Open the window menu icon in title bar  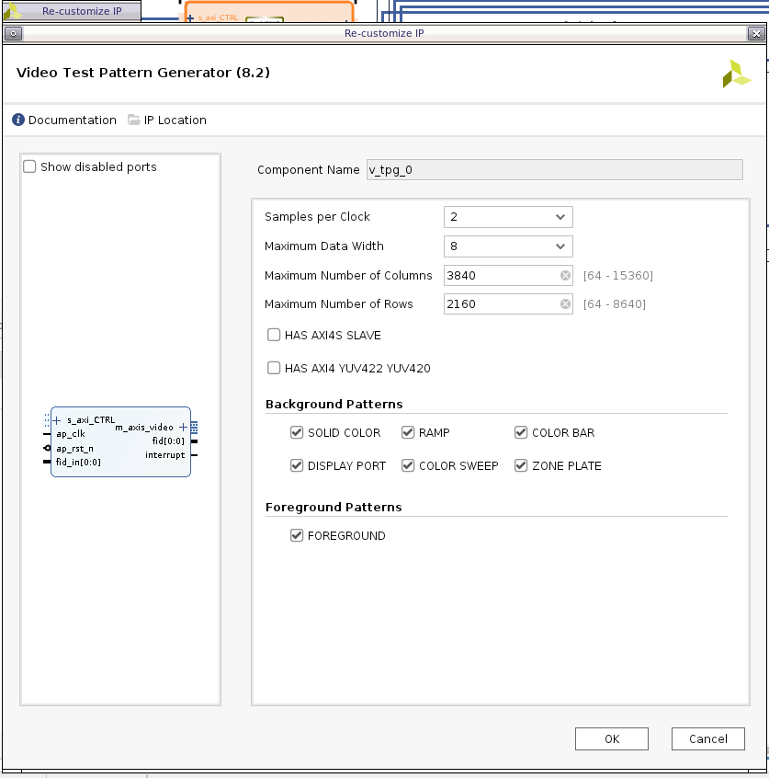pos(12,33)
